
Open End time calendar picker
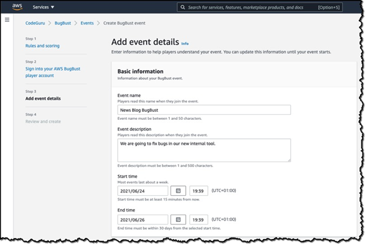click(x=178, y=220)
